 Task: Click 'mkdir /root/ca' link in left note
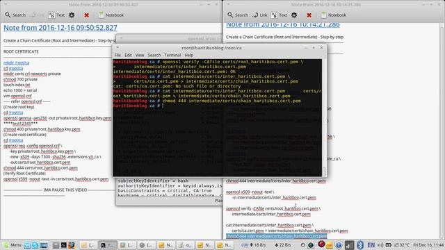pos(16,62)
